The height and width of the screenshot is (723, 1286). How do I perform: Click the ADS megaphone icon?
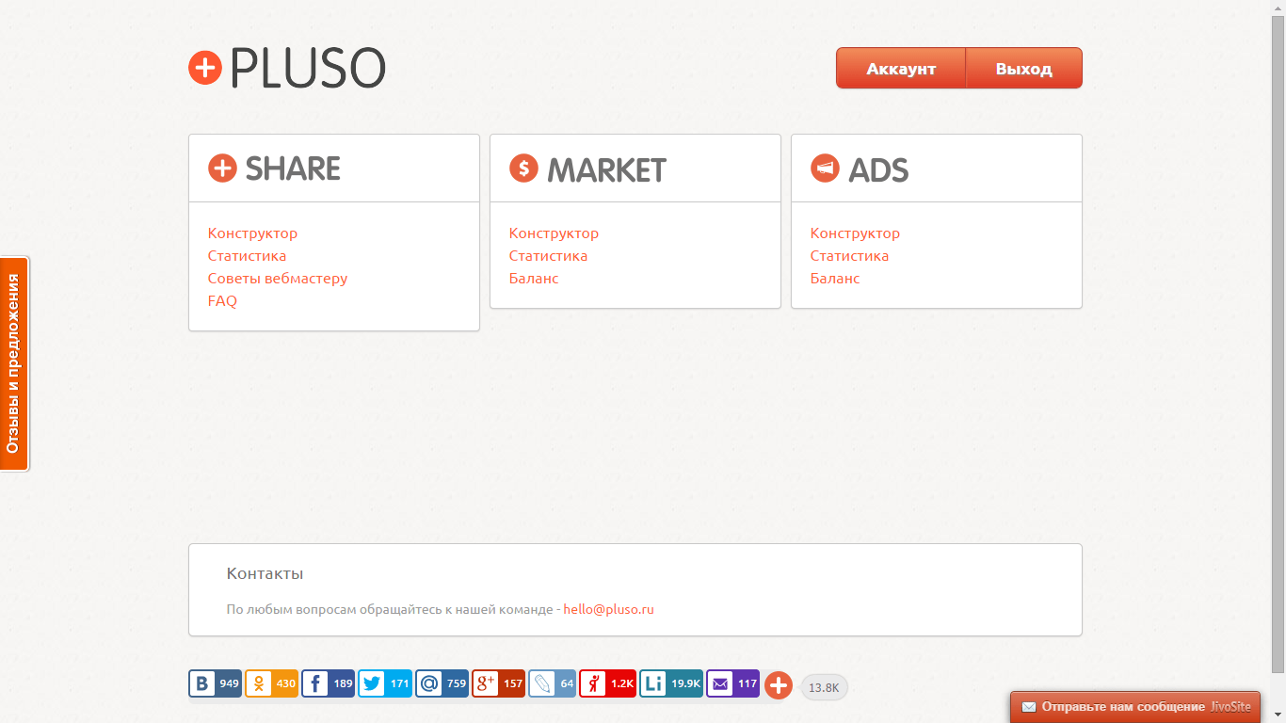(825, 169)
